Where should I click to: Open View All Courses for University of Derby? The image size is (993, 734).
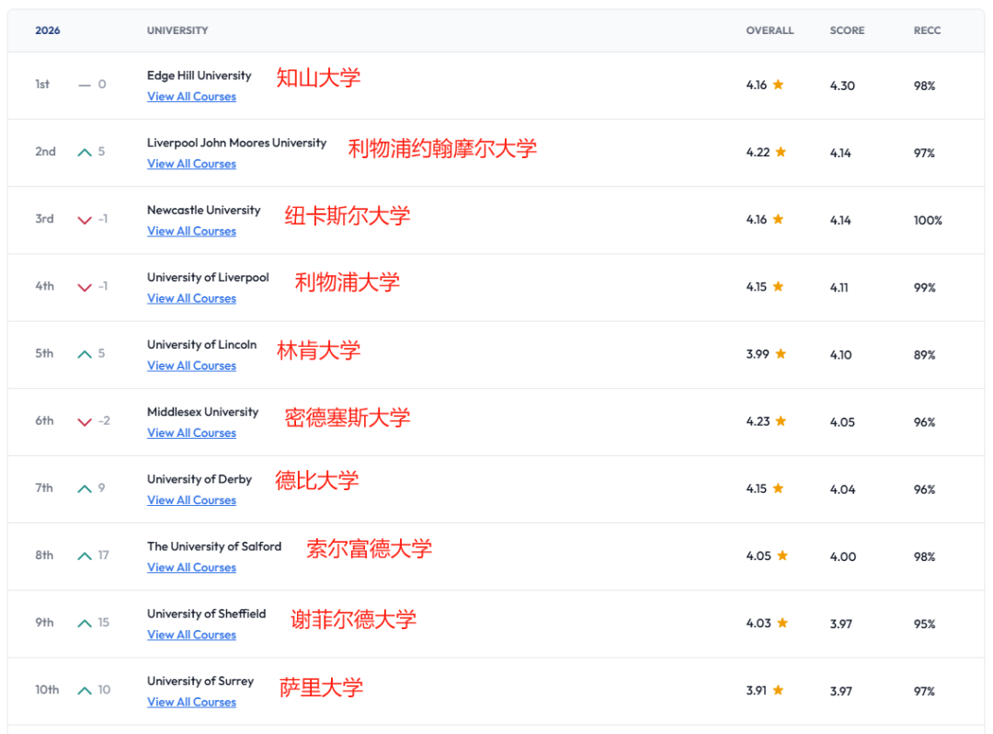click(x=191, y=499)
